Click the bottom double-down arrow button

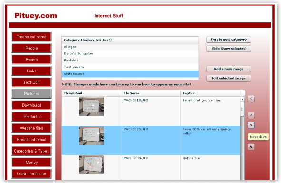[x=251, y=147]
